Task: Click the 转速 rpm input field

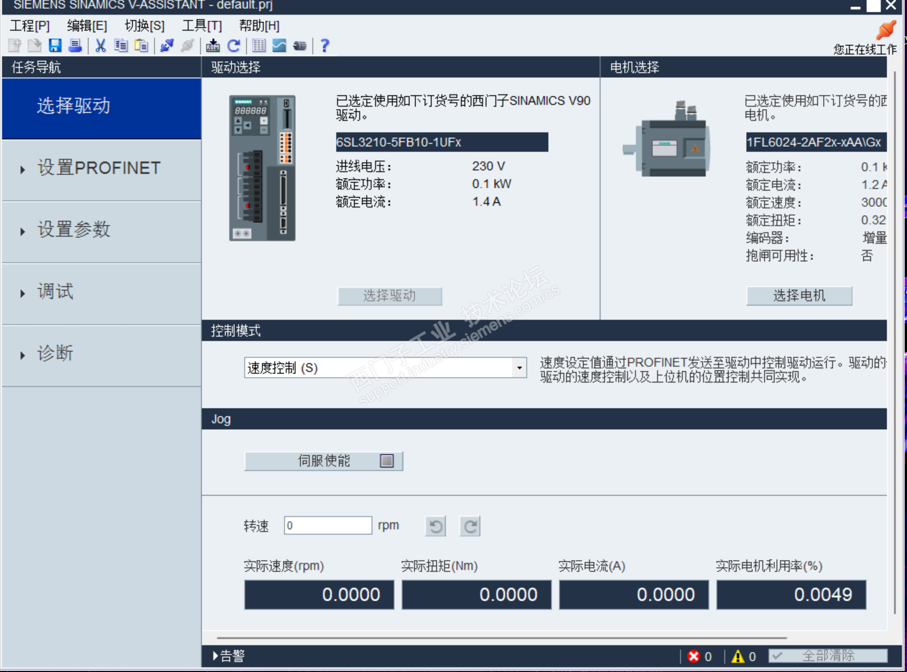Action: (x=328, y=525)
